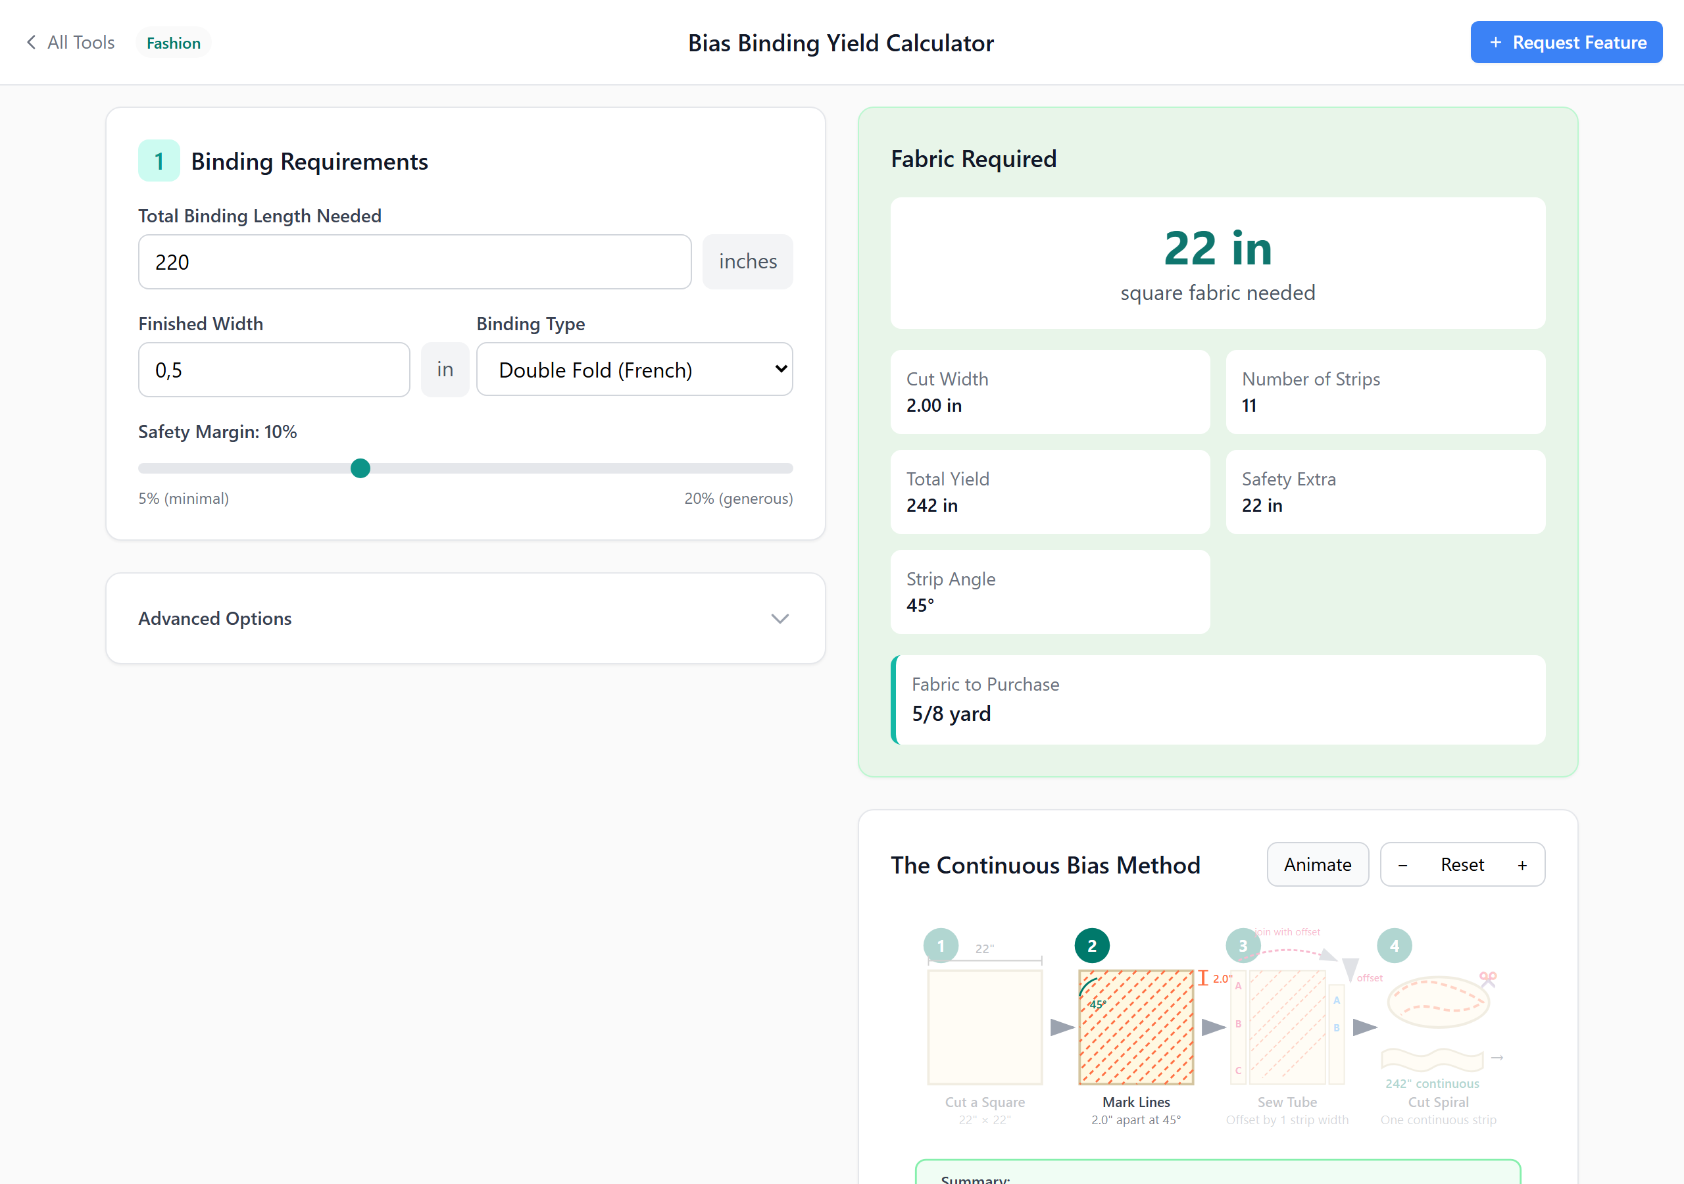Click the chevron arrow on Advanced Options
Image resolution: width=1684 pixels, height=1184 pixels.
(780, 618)
